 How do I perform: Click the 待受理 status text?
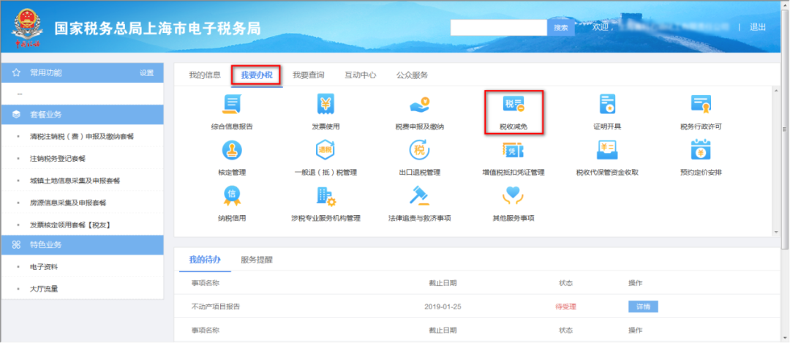[565, 306]
